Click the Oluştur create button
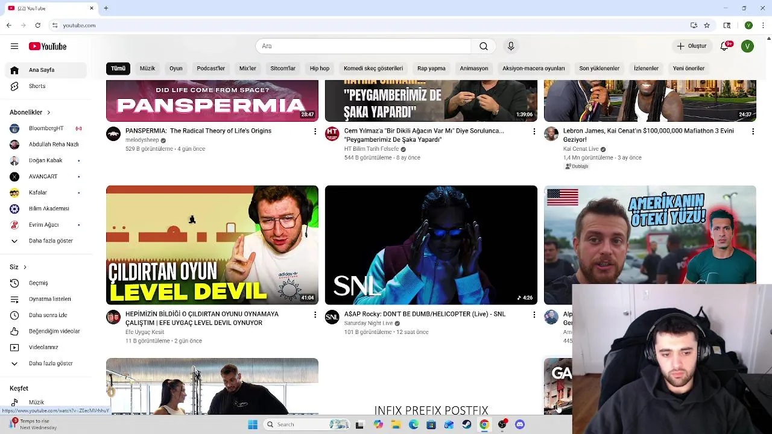Image resolution: width=772 pixels, height=434 pixels. [692, 46]
